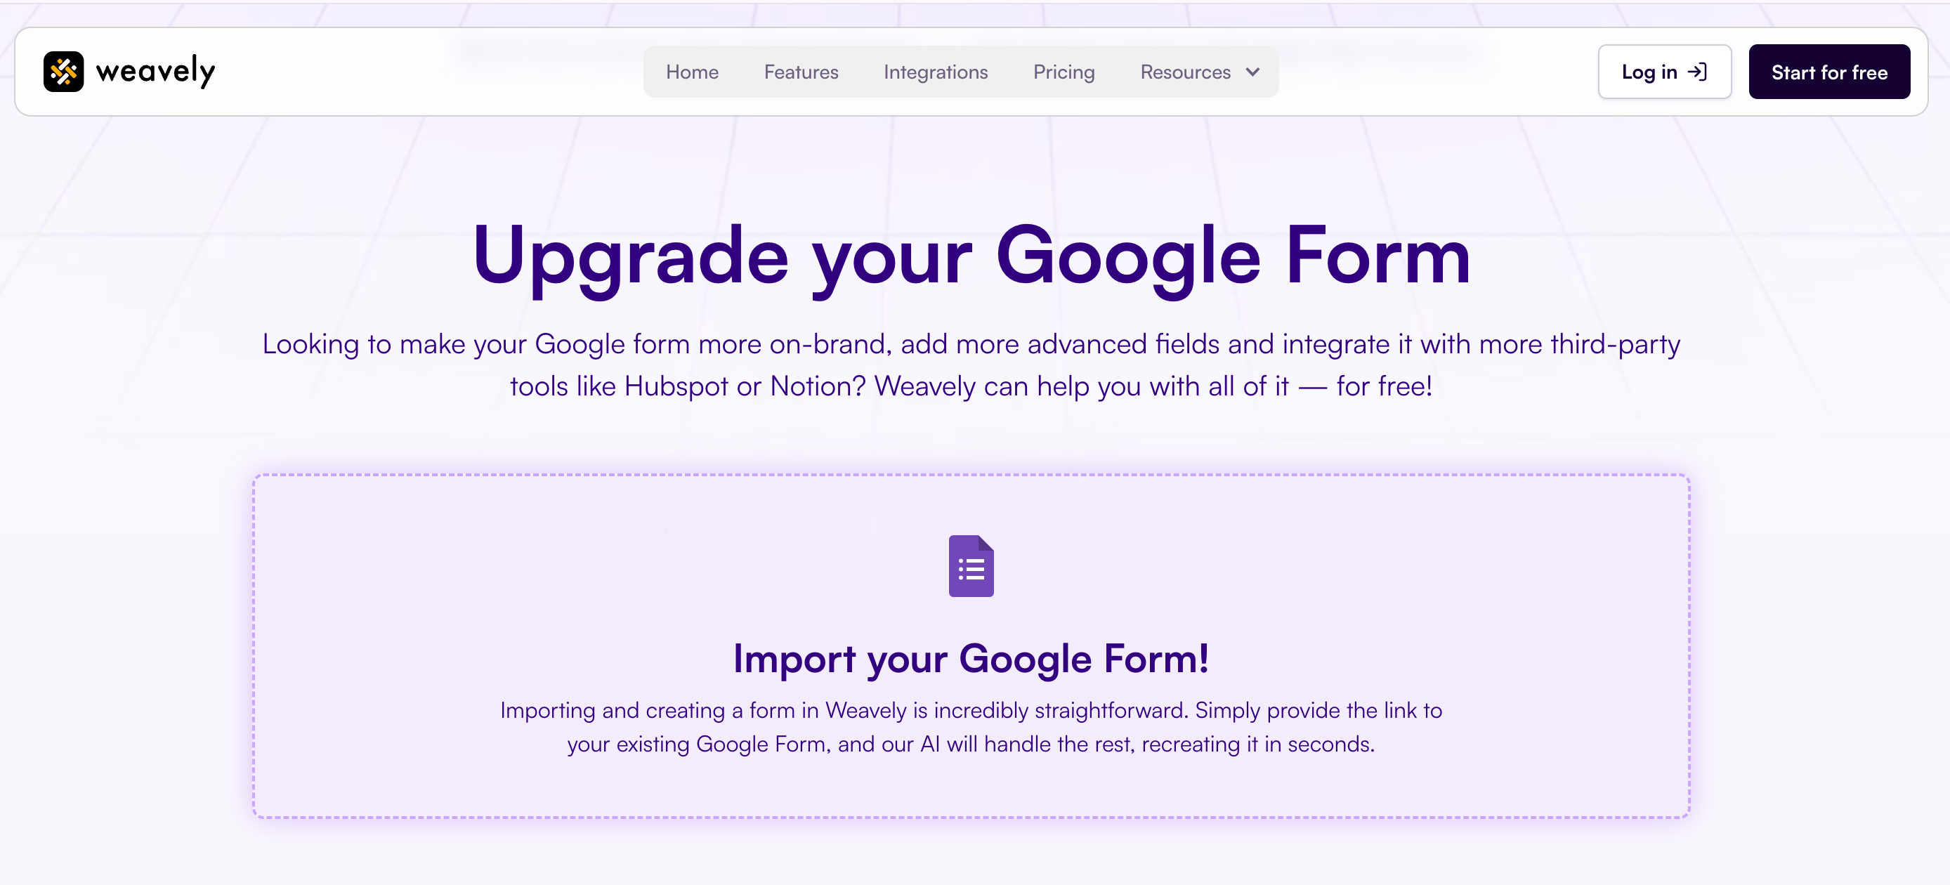The height and width of the screenshot is (885, 1950).
Task: Click the paragraph mentioning Hubspot or Notion
Action: pyautogui.click(x=971, y=365)
